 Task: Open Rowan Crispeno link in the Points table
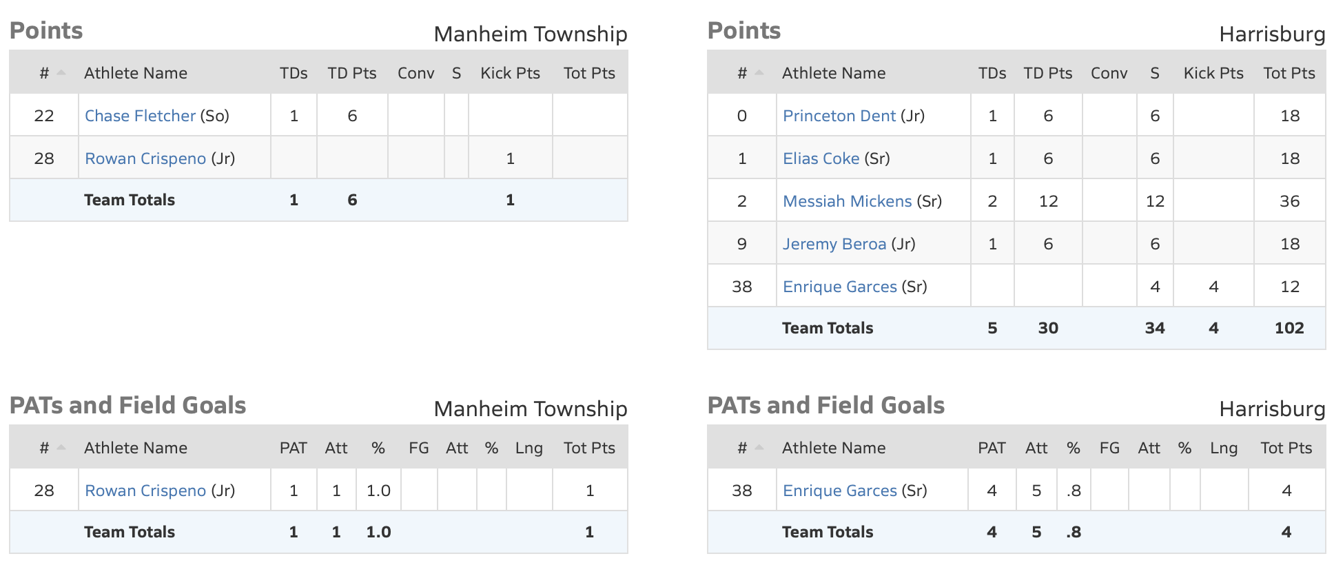145,158
